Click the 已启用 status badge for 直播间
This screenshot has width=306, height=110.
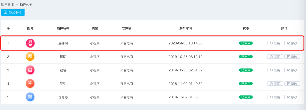246,43
